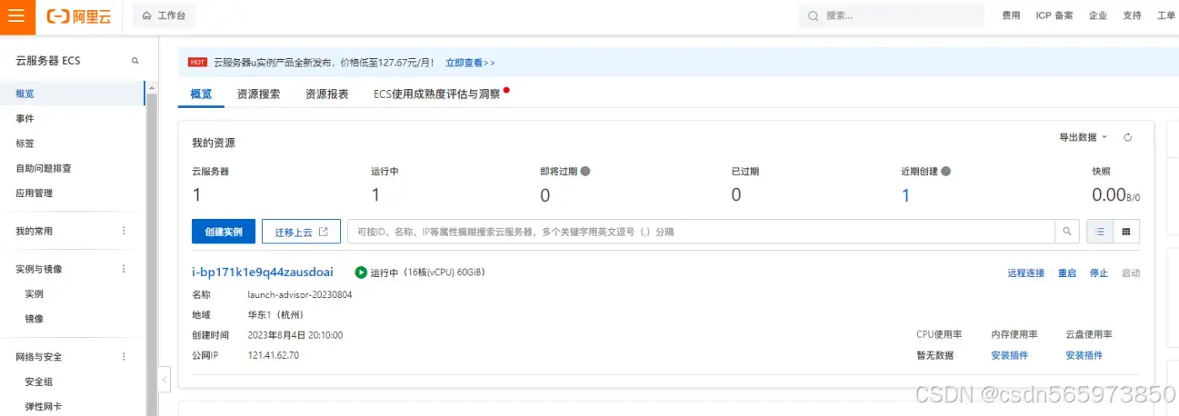Focus the instance search input field
The image size is (1179, 416).
click(702, 232)
